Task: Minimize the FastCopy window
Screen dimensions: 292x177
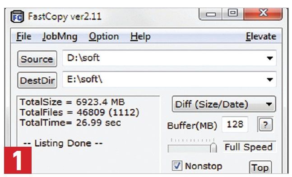Action: [x=211, y=14]
